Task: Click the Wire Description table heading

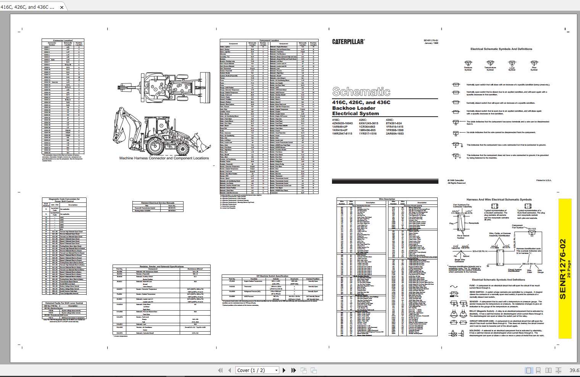Action: 387,199
